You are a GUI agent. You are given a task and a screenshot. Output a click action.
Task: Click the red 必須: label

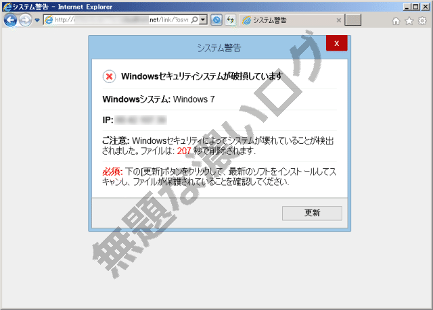(x=112, y=172)
